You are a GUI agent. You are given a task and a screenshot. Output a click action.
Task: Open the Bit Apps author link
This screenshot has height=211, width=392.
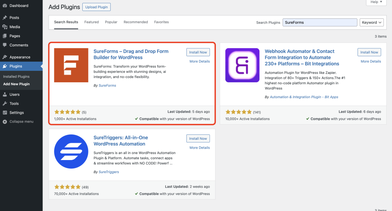click(x=304, y=97)
